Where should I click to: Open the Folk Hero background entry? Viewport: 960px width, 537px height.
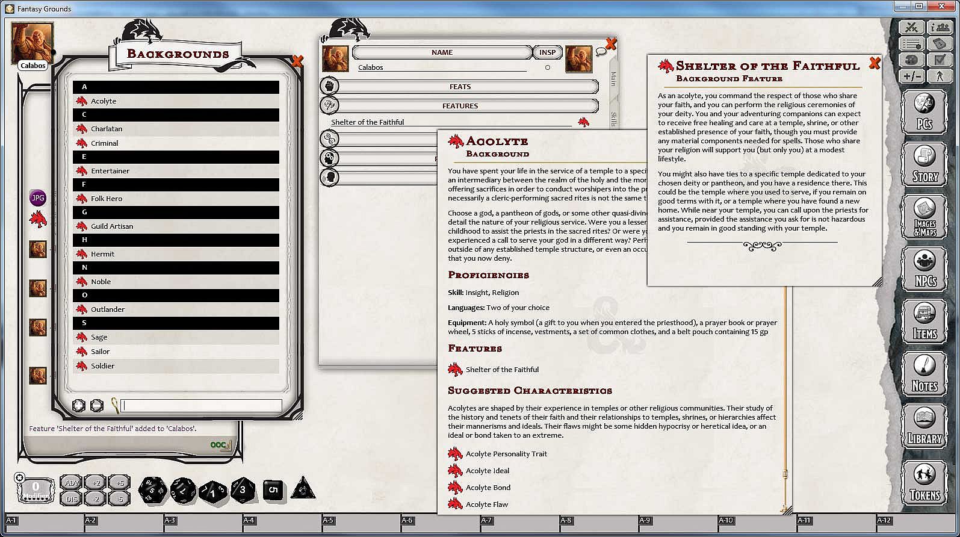point(176,199)
